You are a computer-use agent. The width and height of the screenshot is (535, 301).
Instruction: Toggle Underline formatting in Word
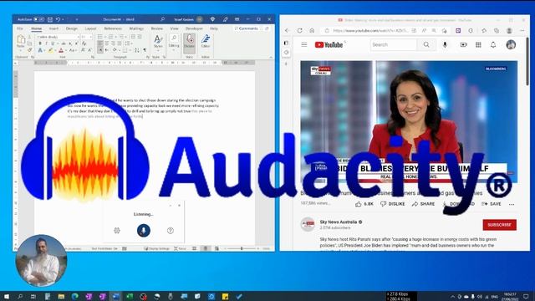[x=53, y=43]
